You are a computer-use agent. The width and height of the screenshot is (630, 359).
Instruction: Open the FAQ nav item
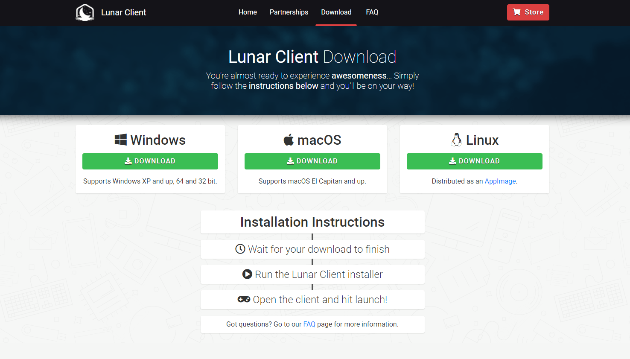tap(372, 12)
